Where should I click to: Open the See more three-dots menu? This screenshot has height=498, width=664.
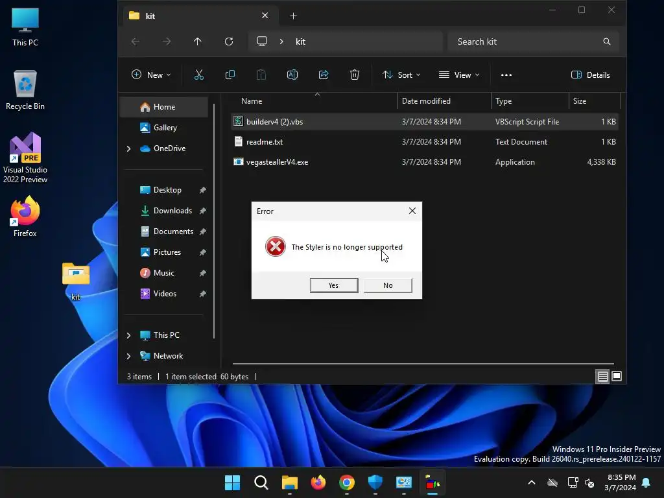tap(506, 75)
